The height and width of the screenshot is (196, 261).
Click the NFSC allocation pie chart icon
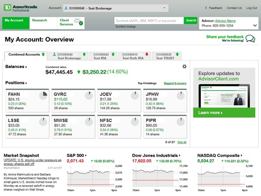(135, 122)
